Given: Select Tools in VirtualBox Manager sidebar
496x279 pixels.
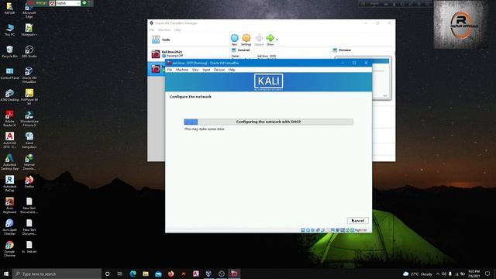Looking at the screenshot, I should (188, 40).
